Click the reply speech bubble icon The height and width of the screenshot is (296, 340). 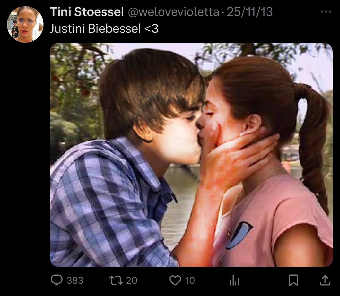56,280
